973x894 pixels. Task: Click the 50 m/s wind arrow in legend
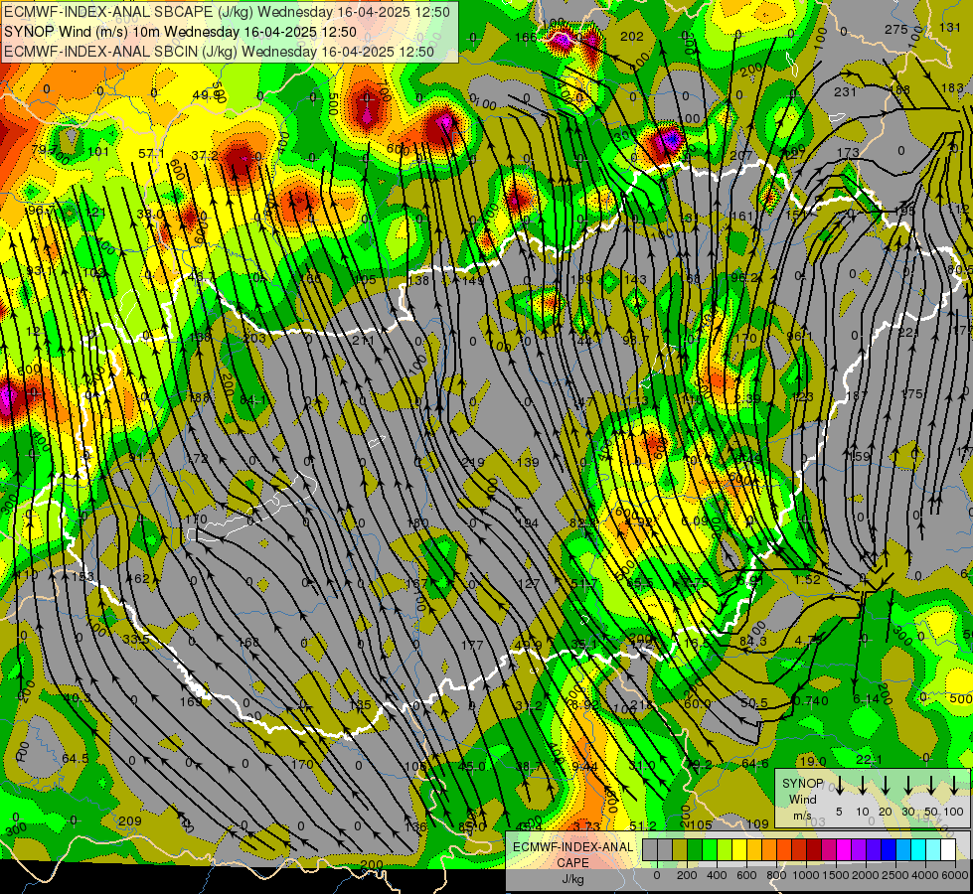(931, 786)
